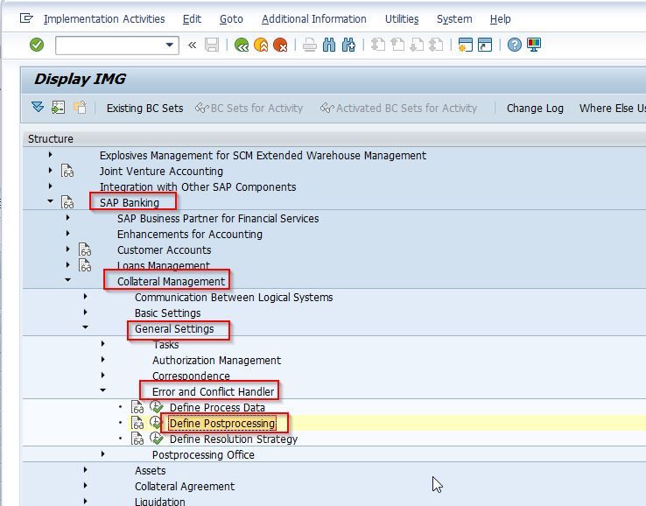Click the Find Next binoculars icon
646x506 pixels.
(x=348, y=45)
